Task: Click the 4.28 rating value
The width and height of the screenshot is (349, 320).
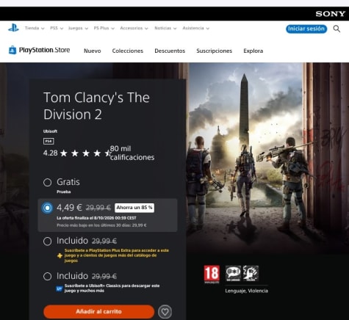Action: coord(50,153)
